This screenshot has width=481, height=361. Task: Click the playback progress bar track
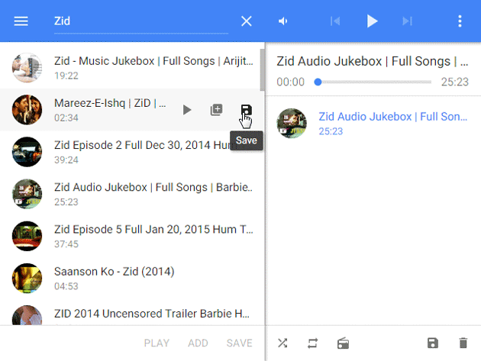click(374, 82)
